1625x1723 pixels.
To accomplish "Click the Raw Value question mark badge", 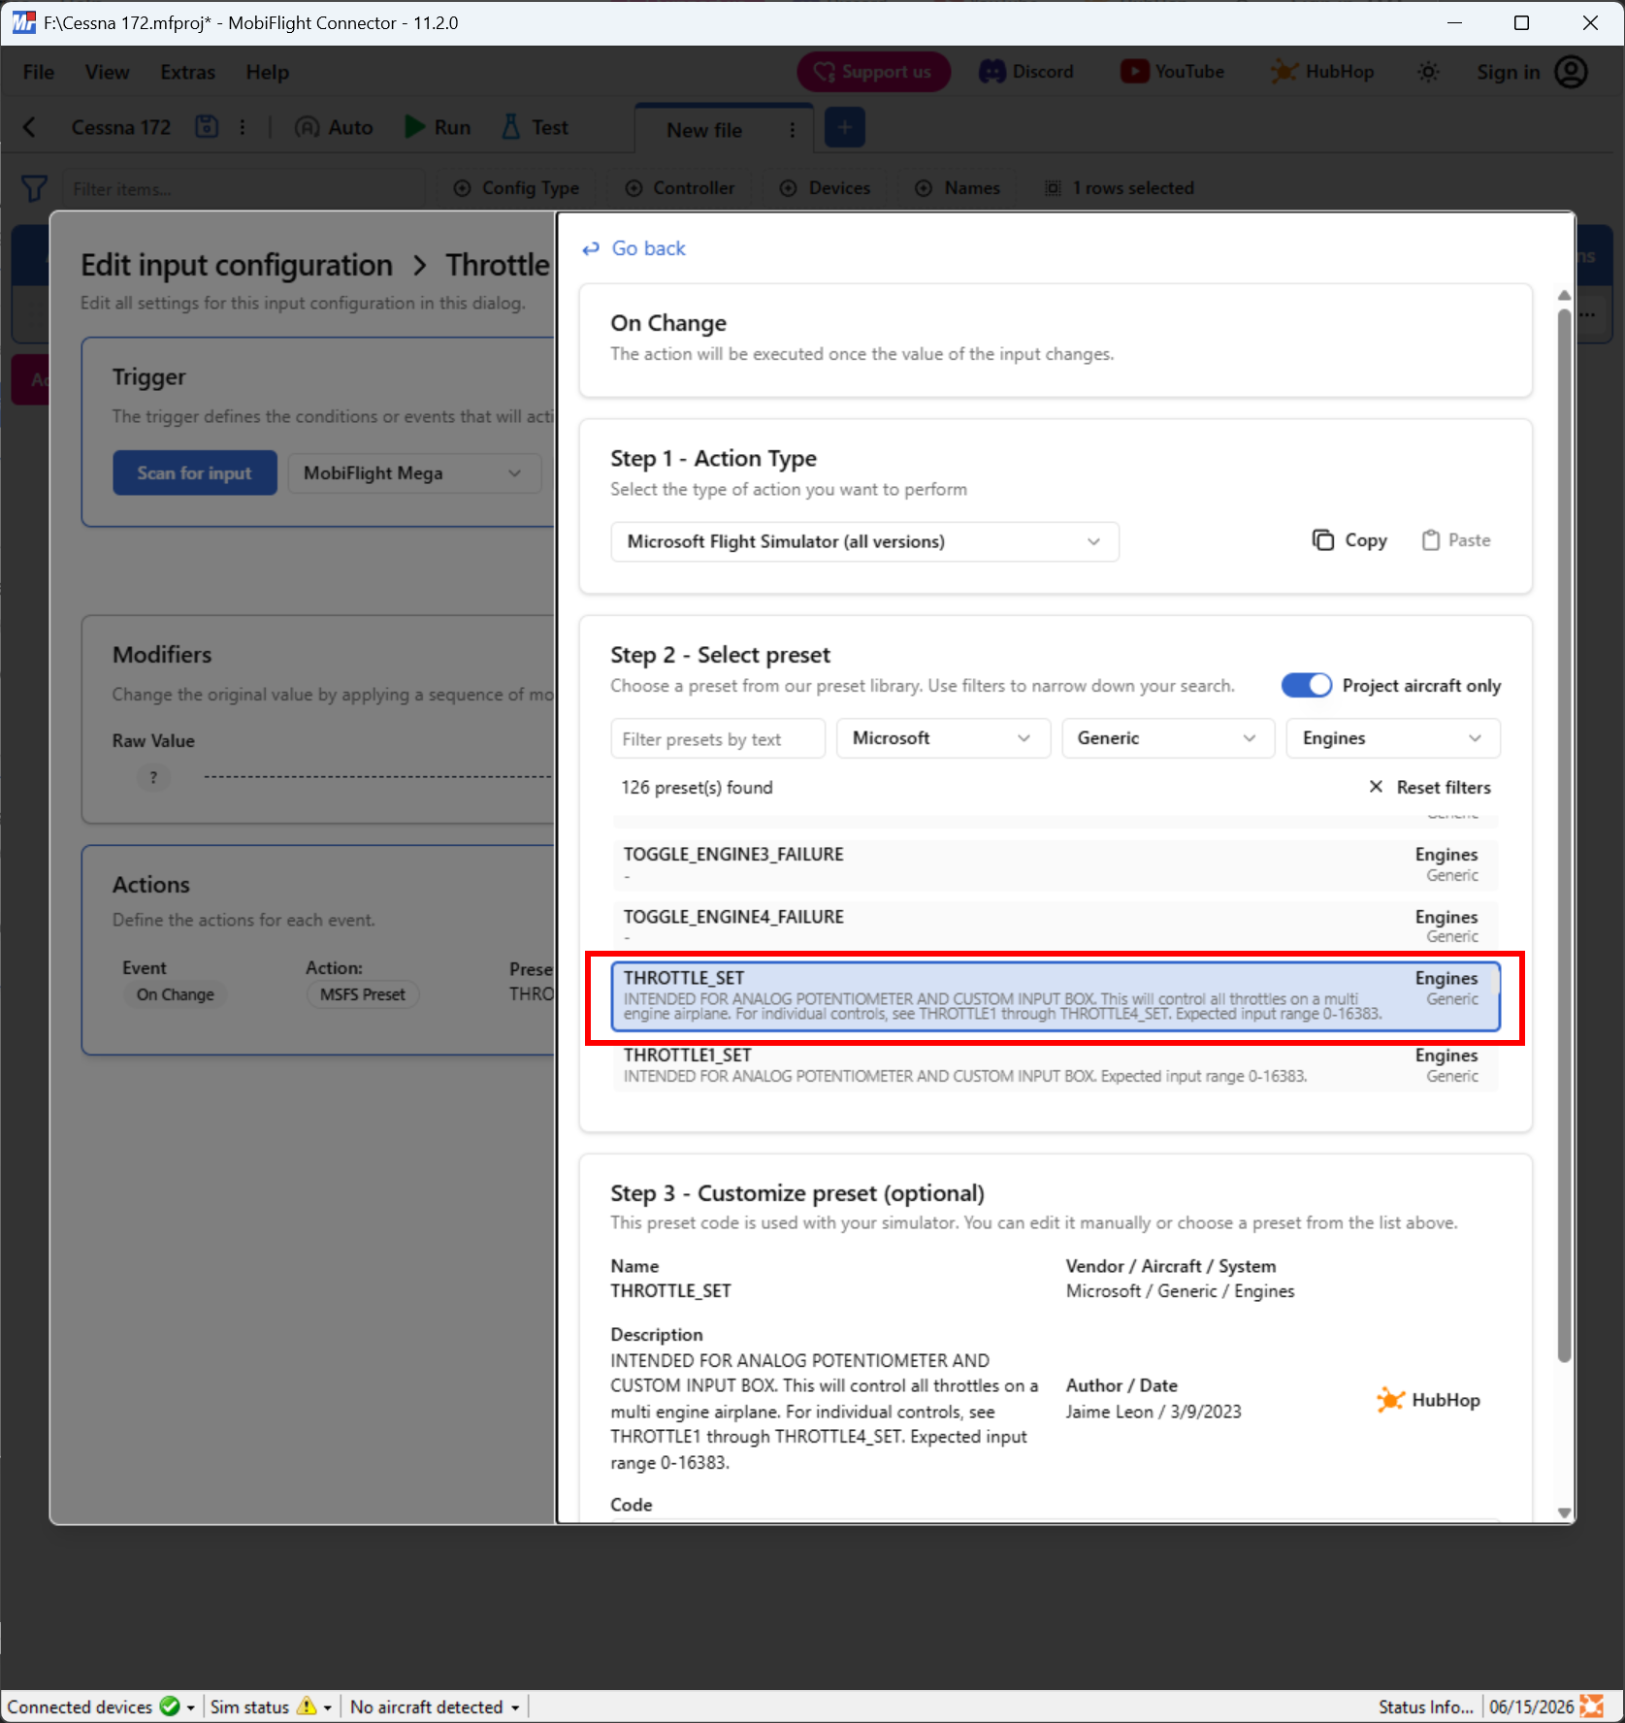I will tap(153, 777).
